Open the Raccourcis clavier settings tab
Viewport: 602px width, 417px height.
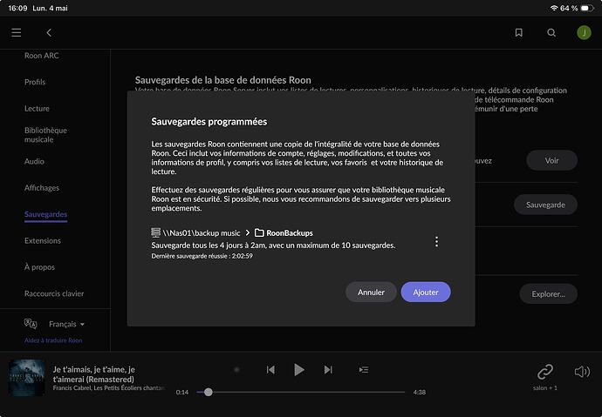point(54,293)
